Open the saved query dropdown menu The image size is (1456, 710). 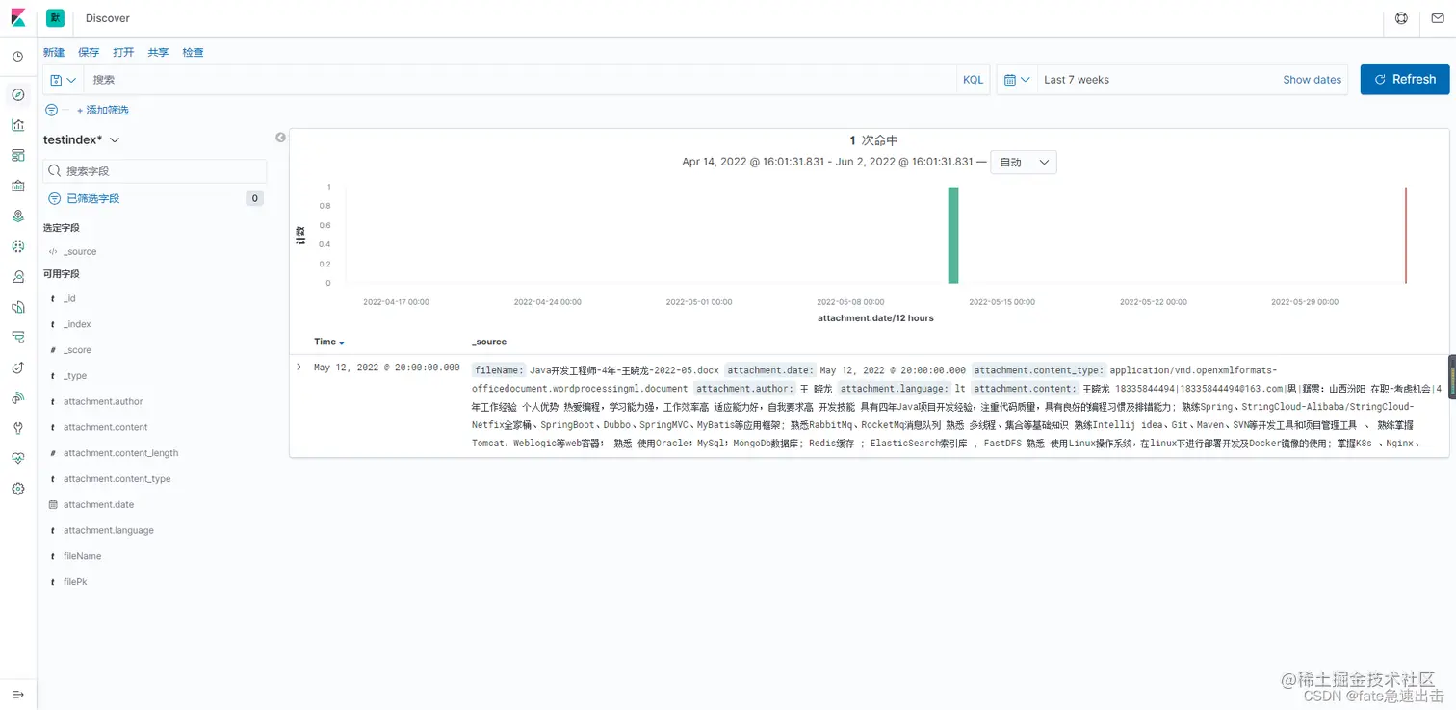(x=63, y=80)
